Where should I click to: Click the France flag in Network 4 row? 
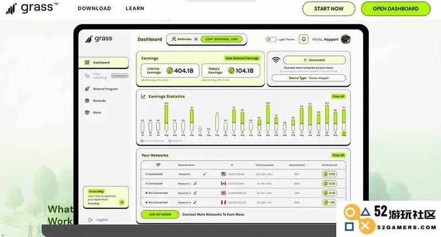click(224, 202)
